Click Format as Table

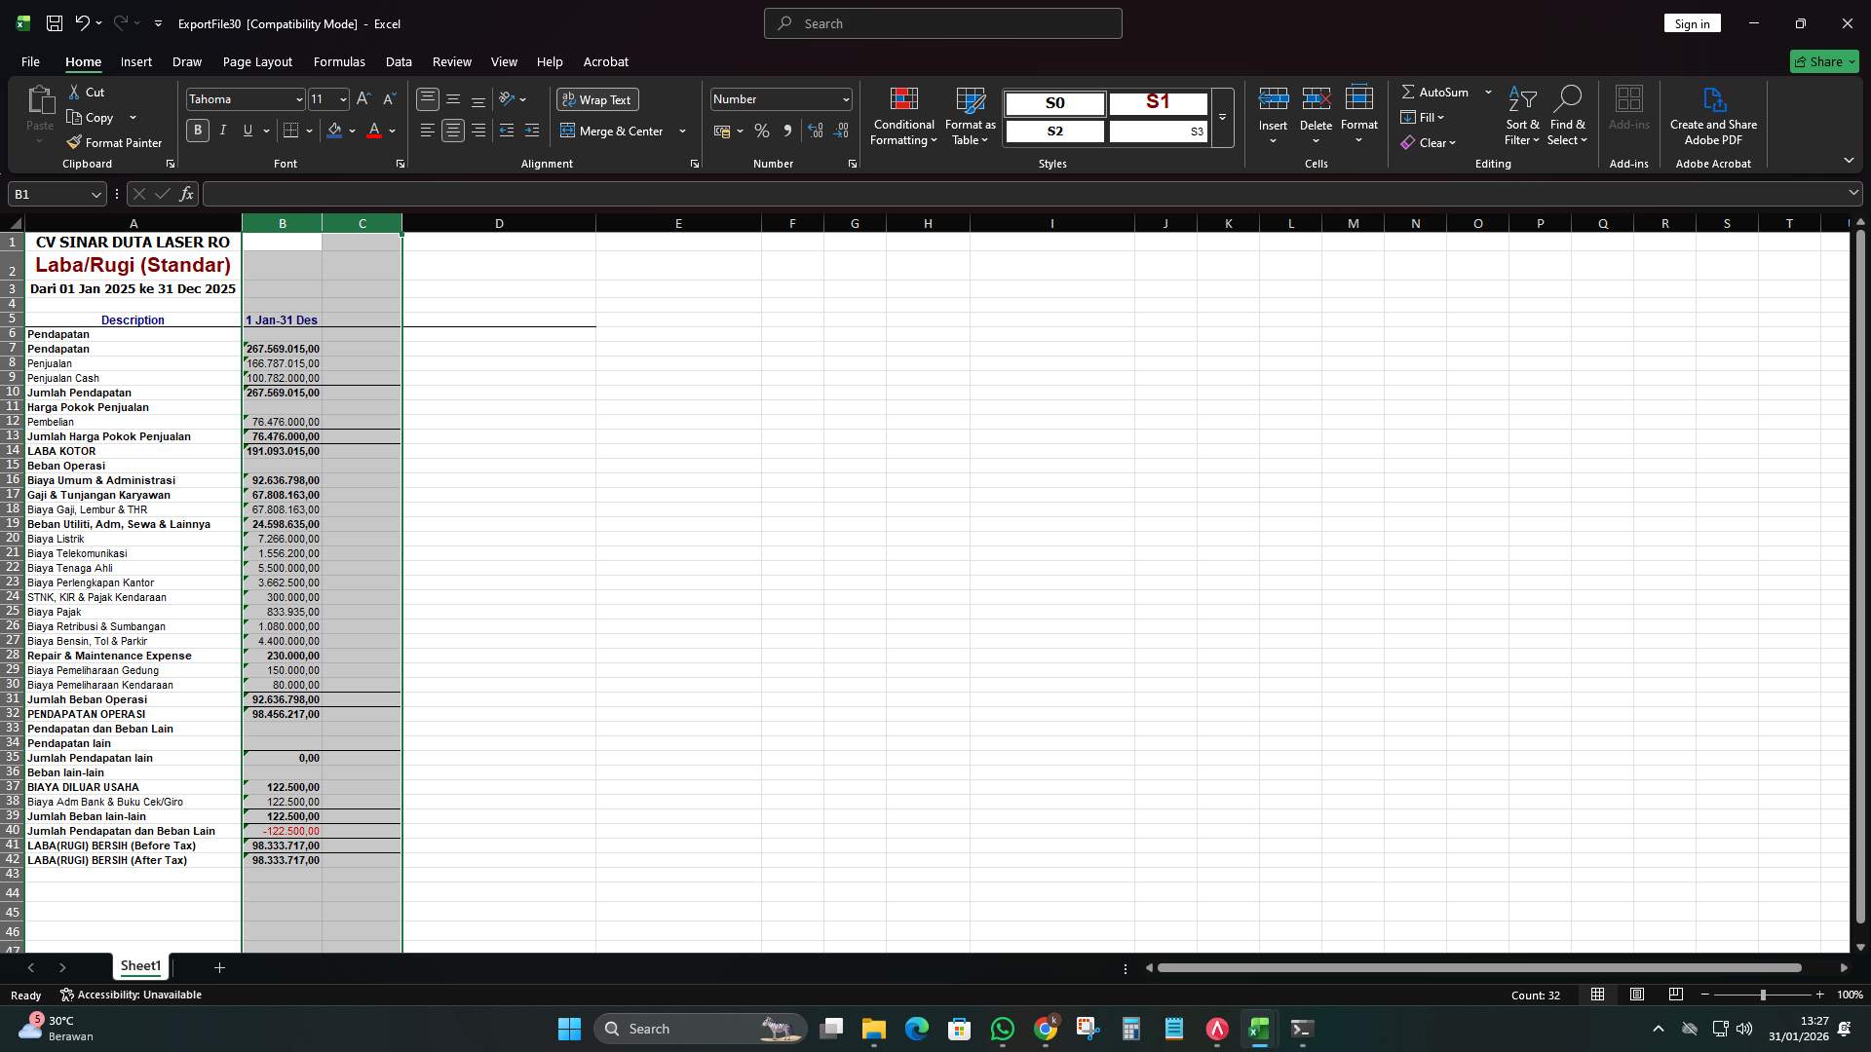[x=970, y=117]
